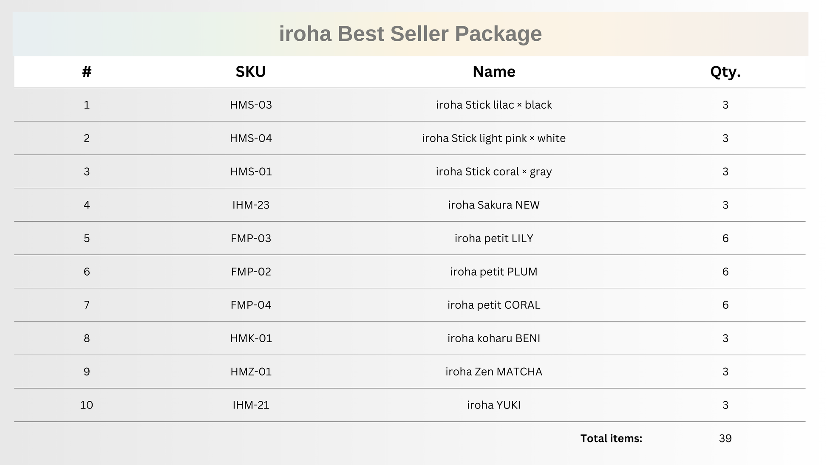Click the # column header
This screenshot has height=465, width=827.
click(87, 72)
